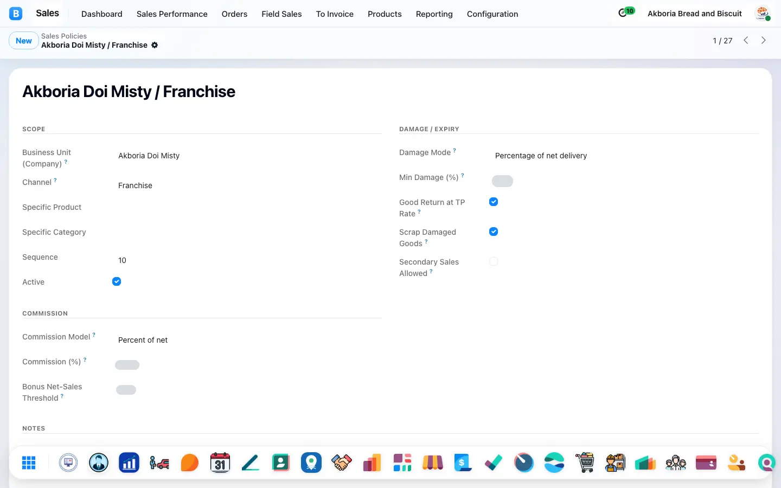The height and width of the screenshot is (488, 781).
Task: Open the blue bar chart app icon
Action: click(x=129, y=463)
